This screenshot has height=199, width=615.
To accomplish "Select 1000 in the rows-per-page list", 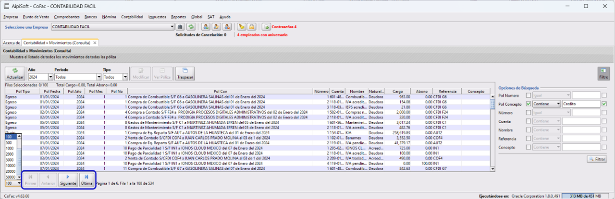I will [10, 148].
